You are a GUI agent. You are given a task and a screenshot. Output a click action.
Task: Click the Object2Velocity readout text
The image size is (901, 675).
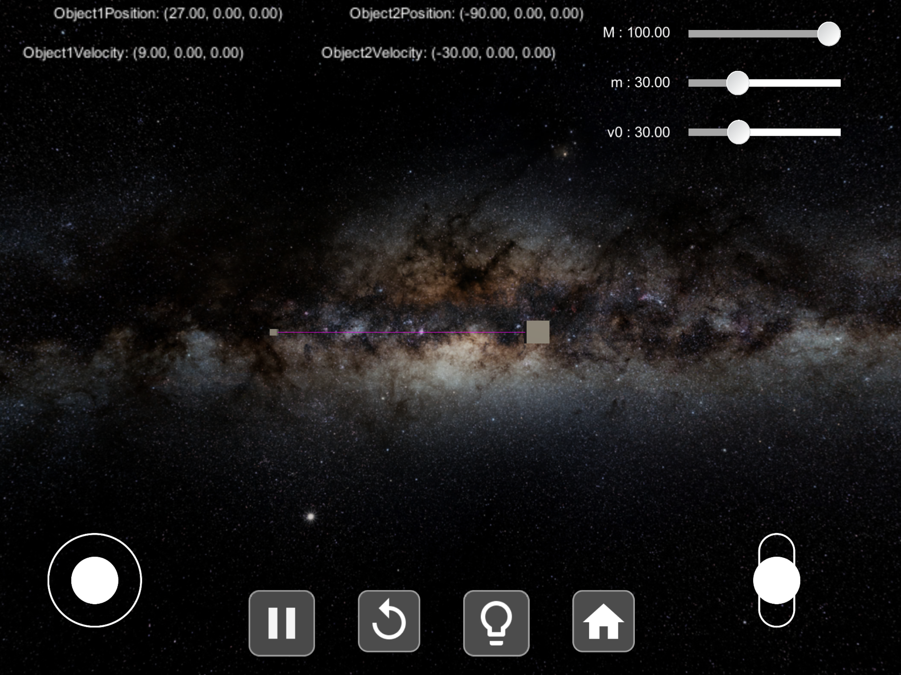pyautogui.click(x=438, y=53)
